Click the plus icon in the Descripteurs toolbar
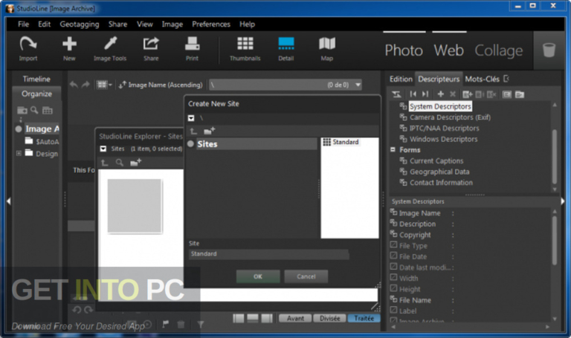Viewport: 571px width, 338px height. coord(441,94)
